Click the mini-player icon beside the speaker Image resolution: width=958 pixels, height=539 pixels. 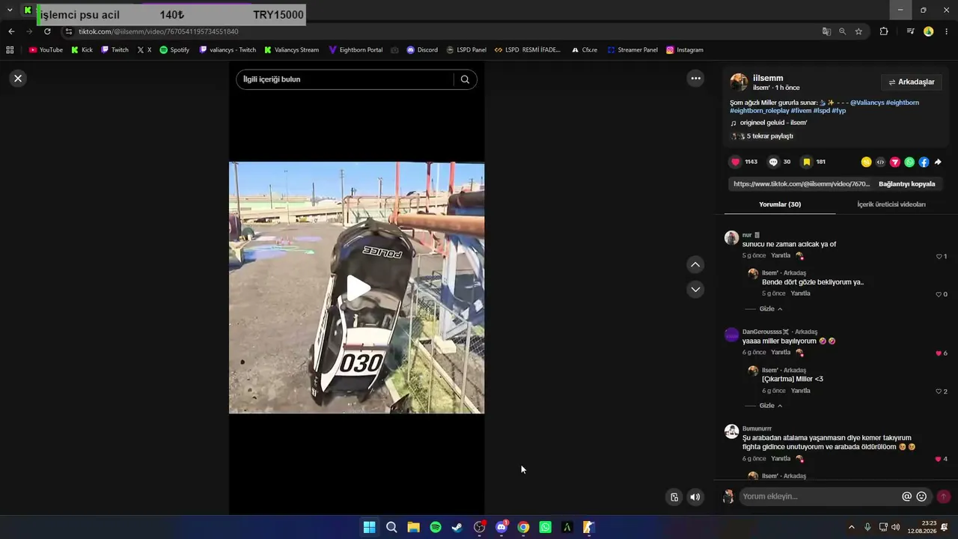(674, 496)
